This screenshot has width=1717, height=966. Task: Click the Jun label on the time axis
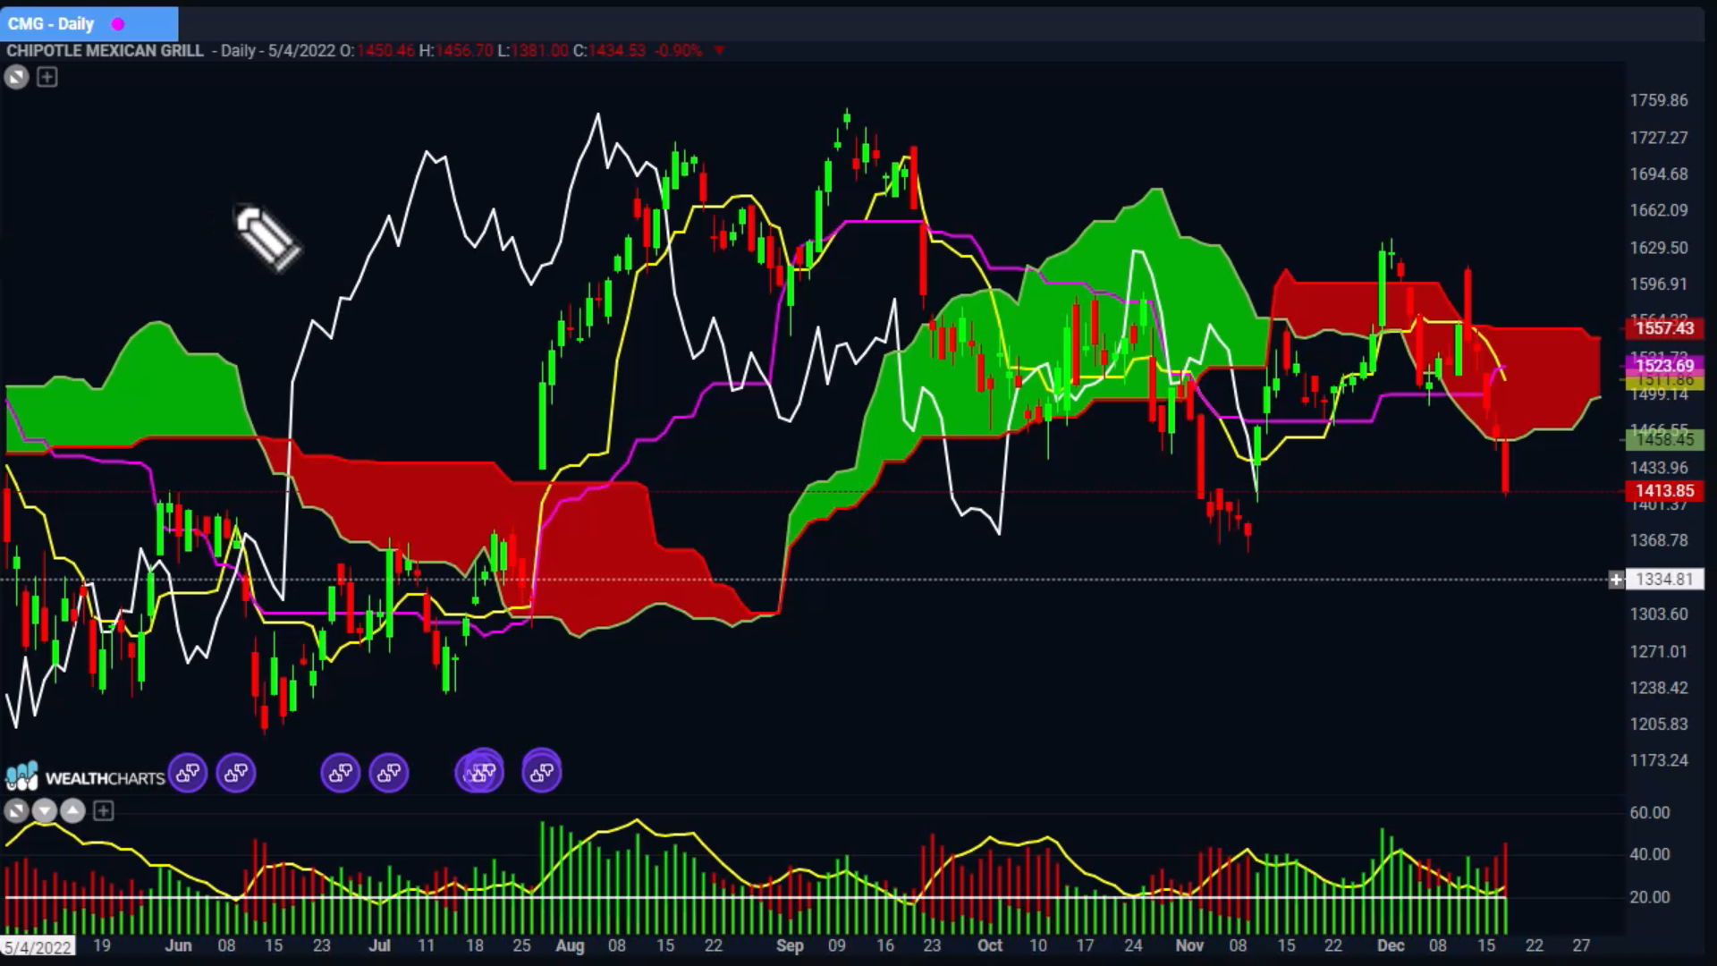pos(178,945)
